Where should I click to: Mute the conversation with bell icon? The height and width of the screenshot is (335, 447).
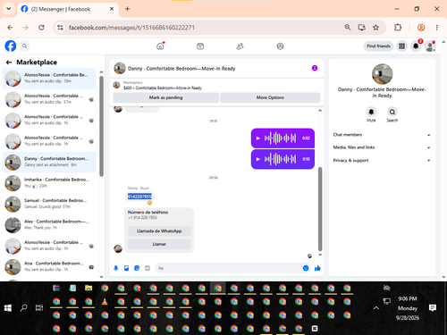tap(371, 112)
